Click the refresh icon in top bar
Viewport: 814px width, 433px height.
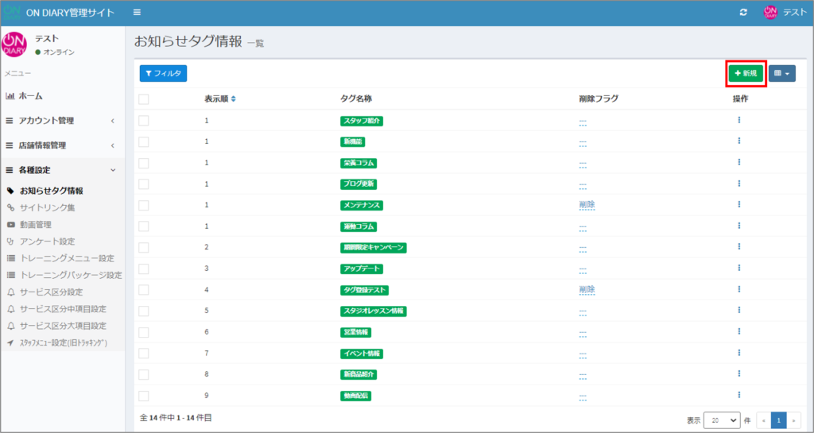(743, 13)
